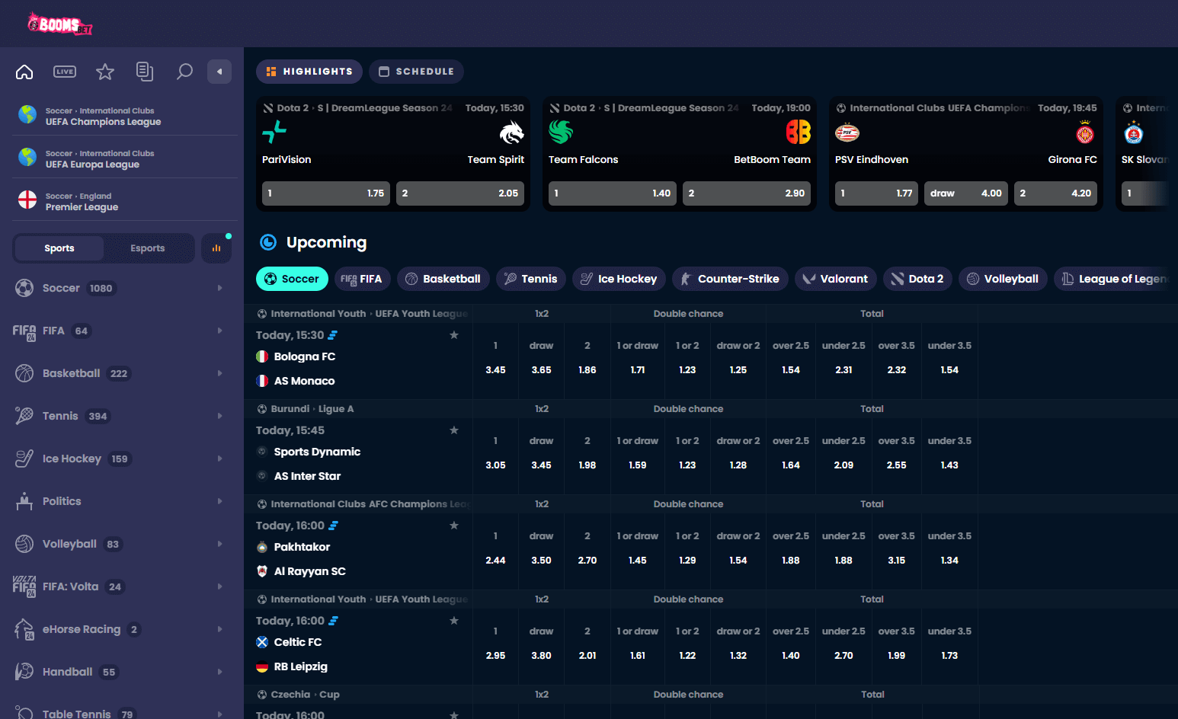Select the Valorant filter
The image size is (1178, 719).
pos(836,279)
